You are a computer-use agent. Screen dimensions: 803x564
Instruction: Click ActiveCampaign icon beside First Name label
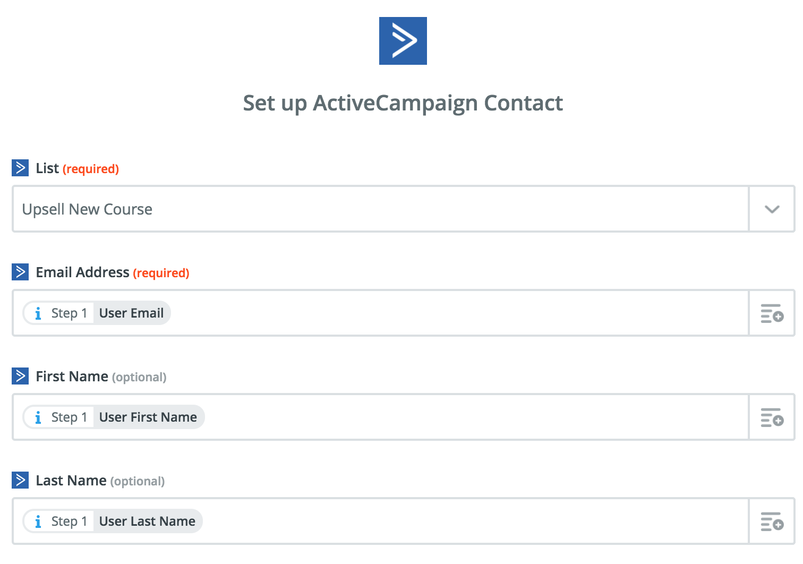20,376
